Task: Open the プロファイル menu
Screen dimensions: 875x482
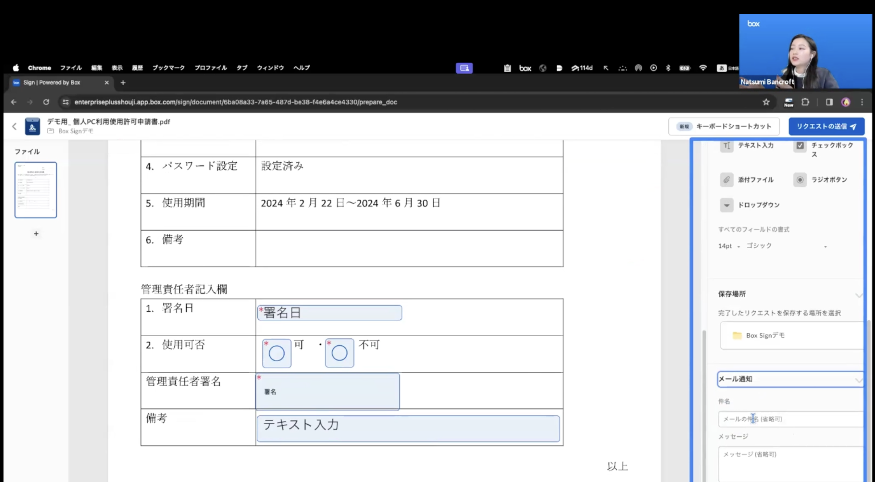Action: [211, 68]
